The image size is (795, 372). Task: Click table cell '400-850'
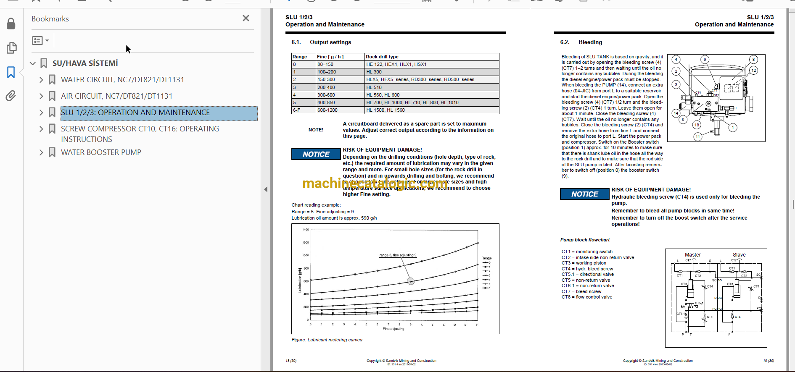(x=340, y=102)
